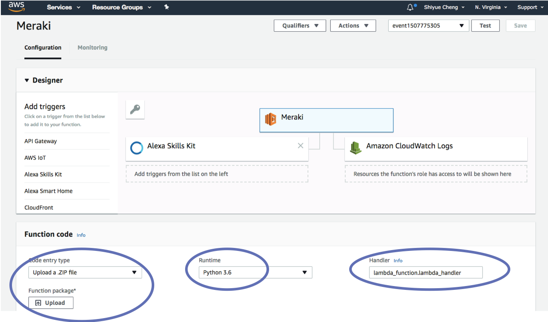Switch to the Monitoring tab
This screenshot has height=322, width=548.
coord(92,47)
